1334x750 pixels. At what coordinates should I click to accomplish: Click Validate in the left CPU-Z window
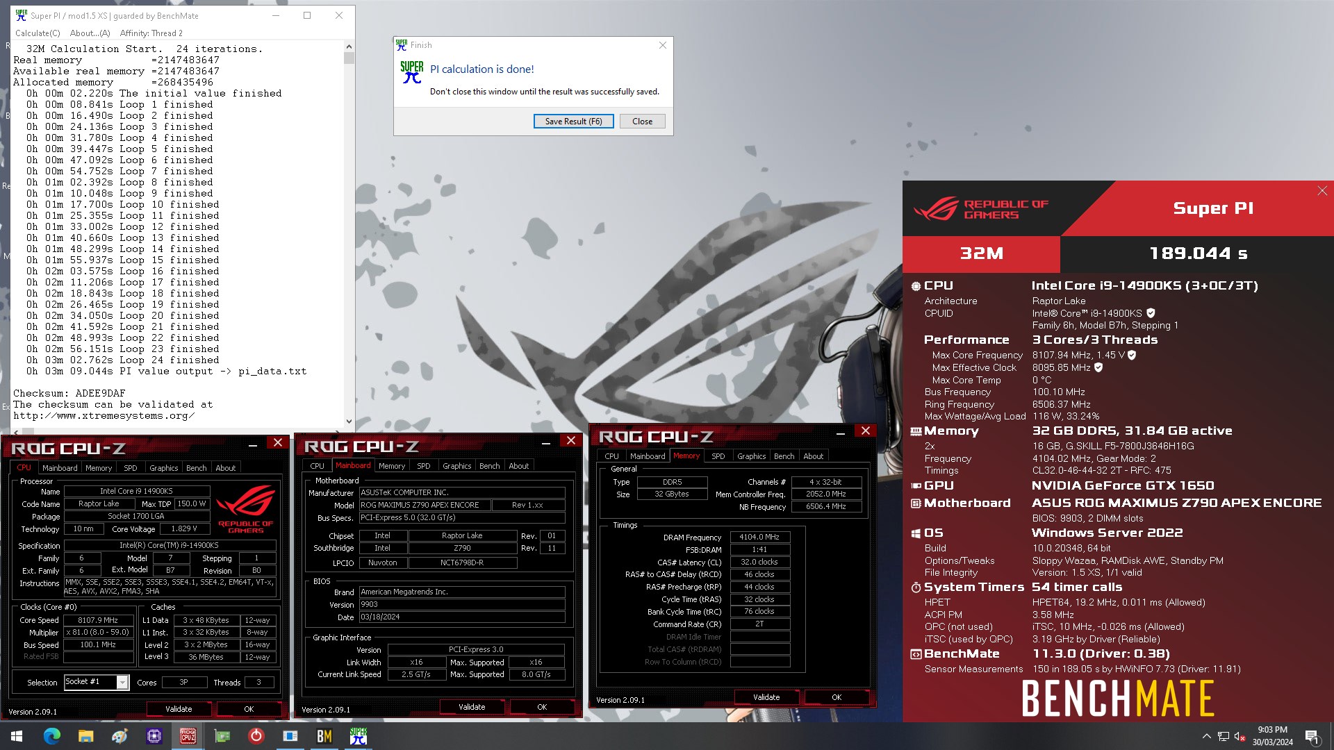coord(179,709)
